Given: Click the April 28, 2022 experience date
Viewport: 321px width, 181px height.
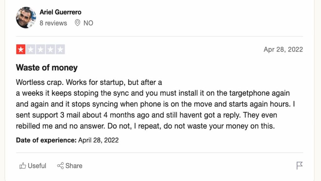Looking at the screenshot, I should point(98,140).
